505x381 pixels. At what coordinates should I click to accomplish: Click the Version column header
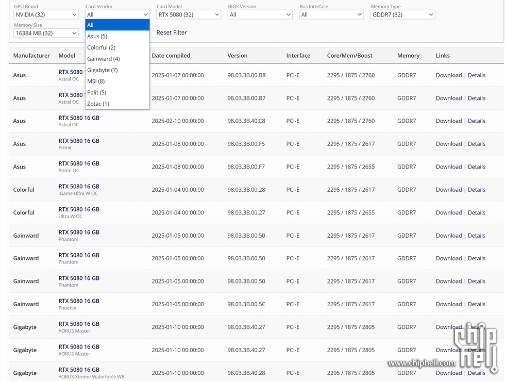[238, 56]
